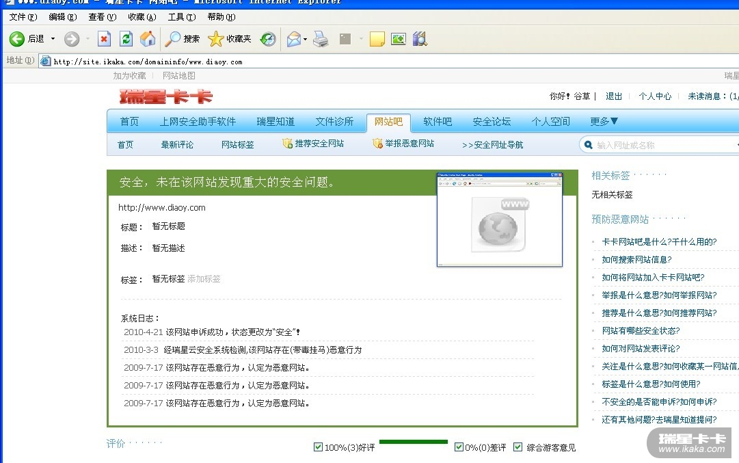
Task: Click the 加为收藏 link at top
Action: (x=130, y=75)
